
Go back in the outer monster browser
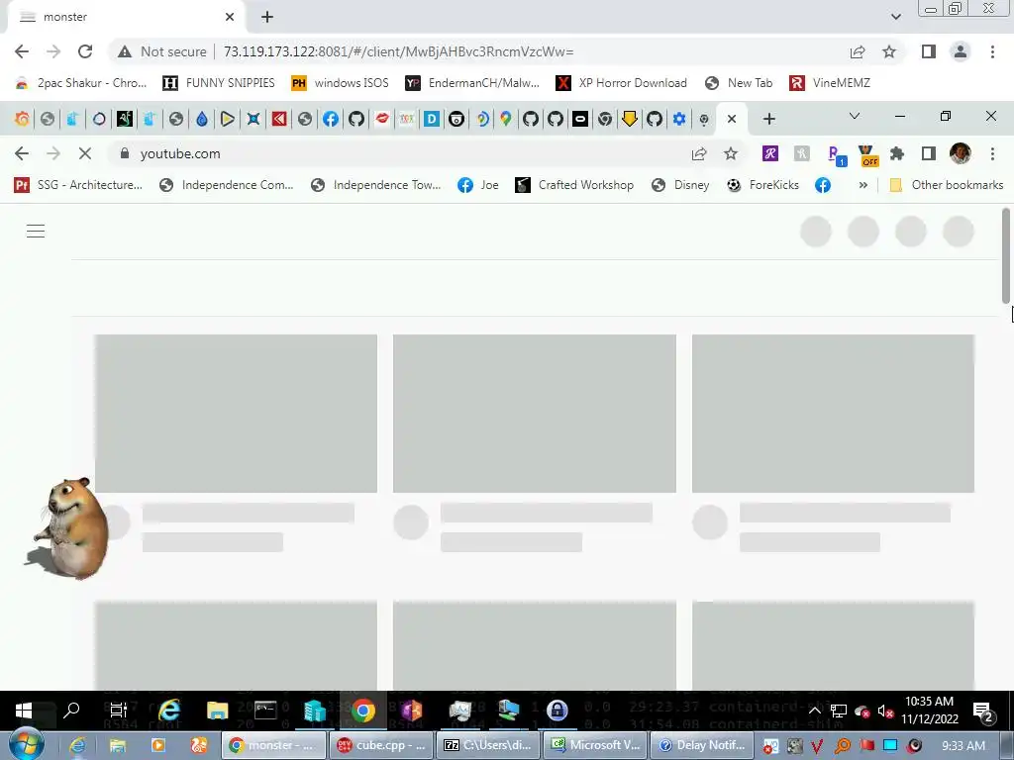tap(22, 51)
